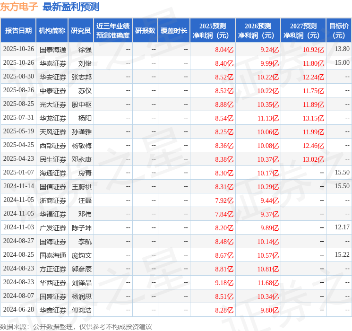Viewport: 352px width, 331px height.
Task: Click the 最新盈利预测 heading text
Action: 71,7
